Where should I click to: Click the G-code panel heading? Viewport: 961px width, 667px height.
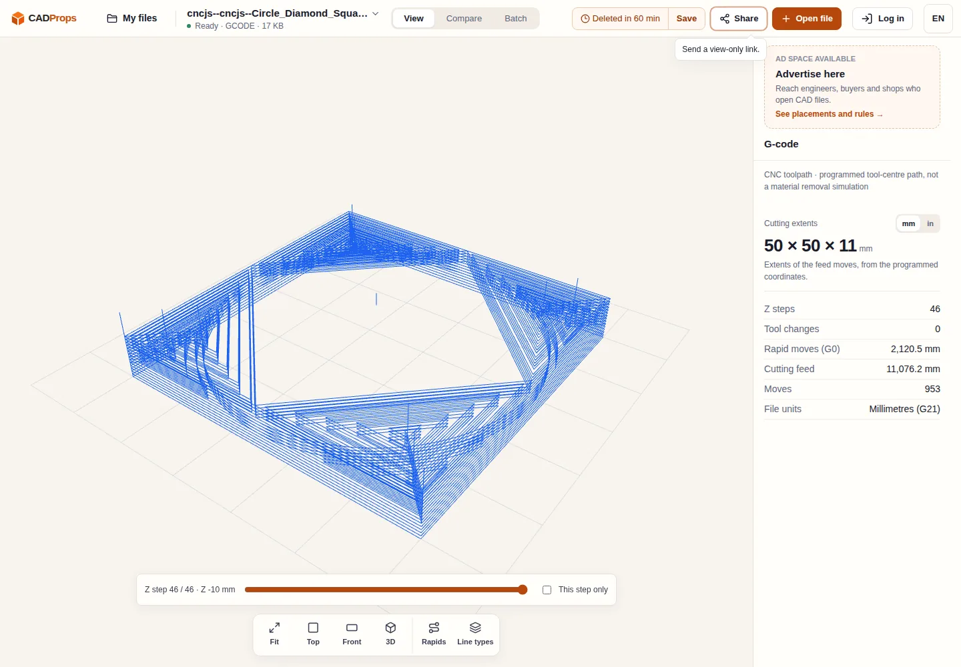pos(781,144)
